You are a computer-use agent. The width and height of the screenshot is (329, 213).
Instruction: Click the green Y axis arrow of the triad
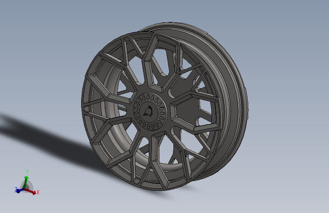26,182
